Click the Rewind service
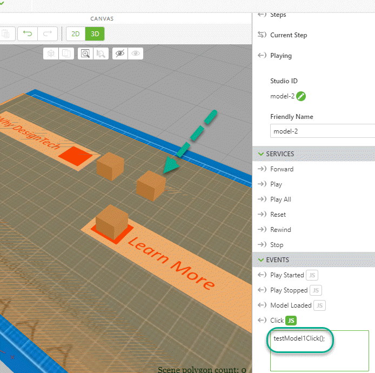Viewport: 375px width, 373px height. pyautogui.click(x=280, y=230)
